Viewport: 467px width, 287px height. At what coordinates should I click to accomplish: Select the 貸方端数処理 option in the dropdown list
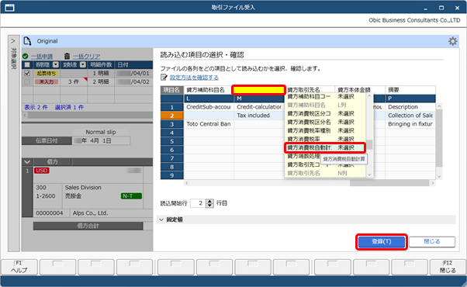coord(303,157)
